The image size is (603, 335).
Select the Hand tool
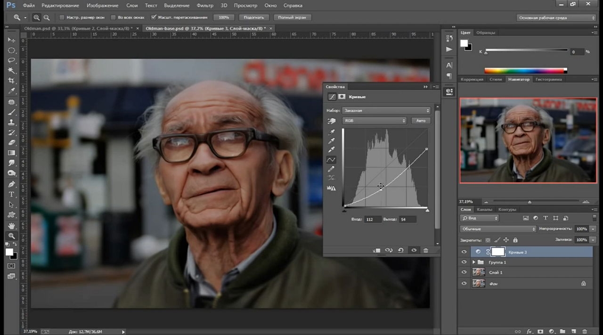click(x=12, y=226)
